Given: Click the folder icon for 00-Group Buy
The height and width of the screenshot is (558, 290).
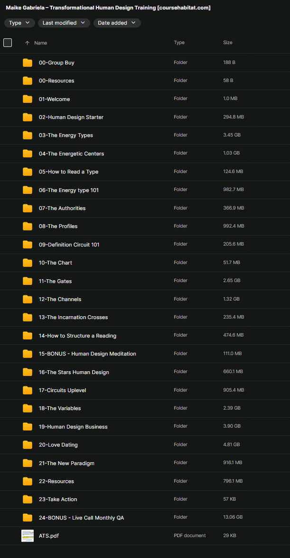Looking at the screenshot, I should (28, 63).
